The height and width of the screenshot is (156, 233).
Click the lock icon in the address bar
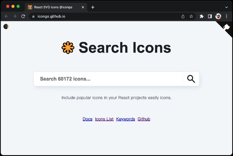click(33, 17)
